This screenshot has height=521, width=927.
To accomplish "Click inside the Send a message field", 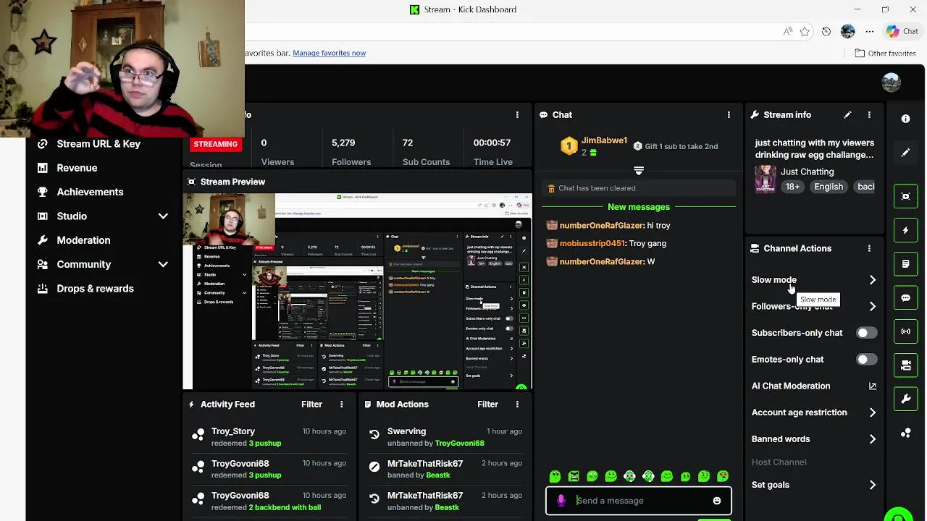I will click(639, 501).
